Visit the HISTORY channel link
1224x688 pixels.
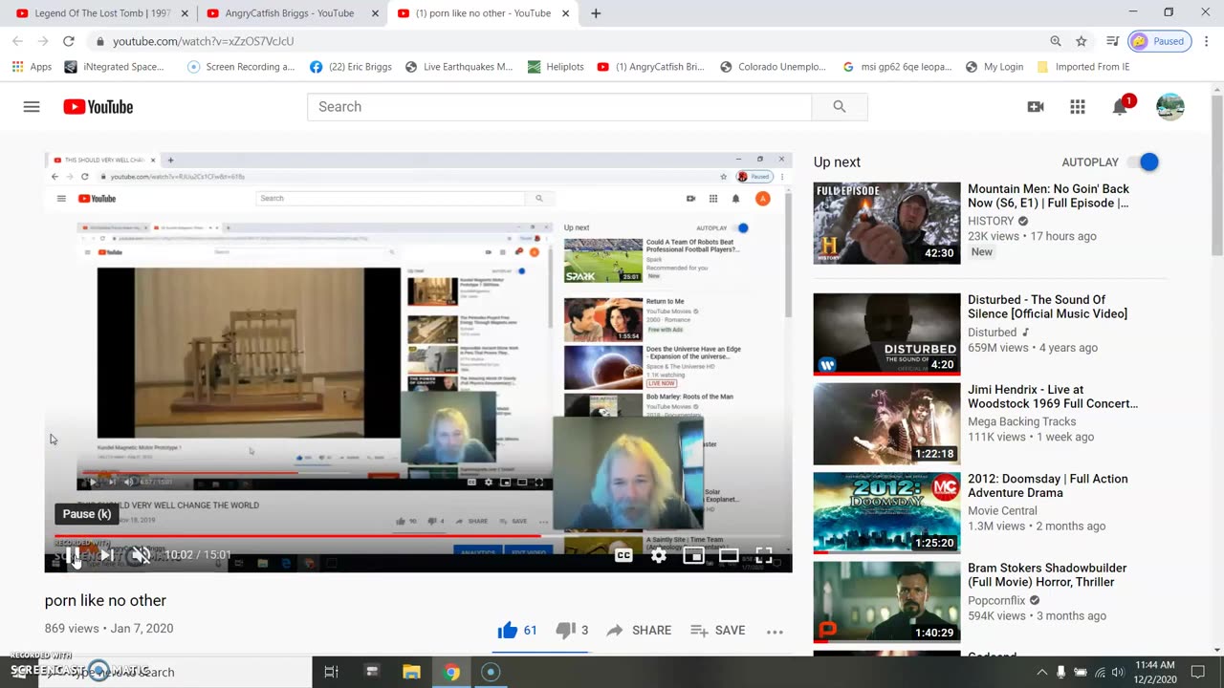pos(991,221)
